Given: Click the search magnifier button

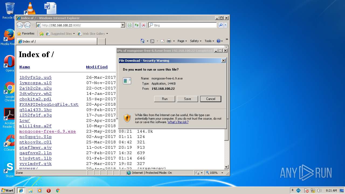Looking at the screenshot, I should tap(221, 25).
